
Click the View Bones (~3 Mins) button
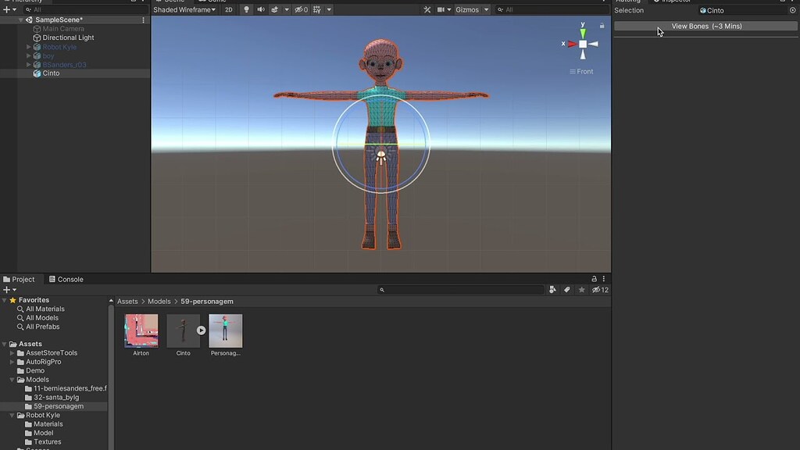coord(705,26)
